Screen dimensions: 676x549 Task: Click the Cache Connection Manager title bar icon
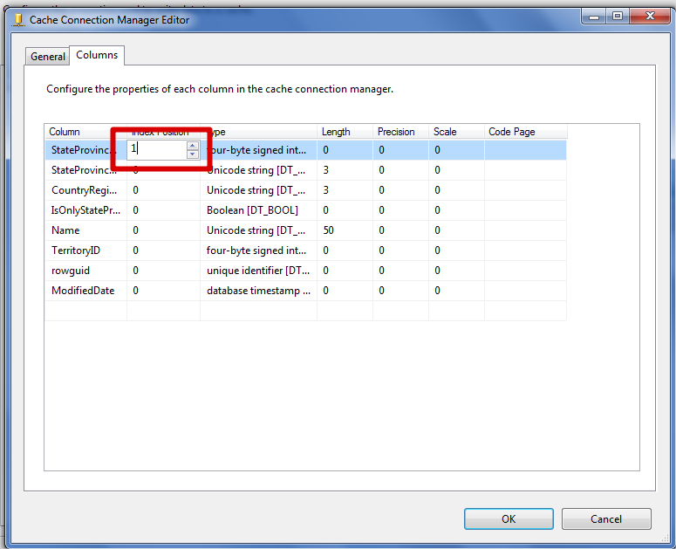pos(17,18)
